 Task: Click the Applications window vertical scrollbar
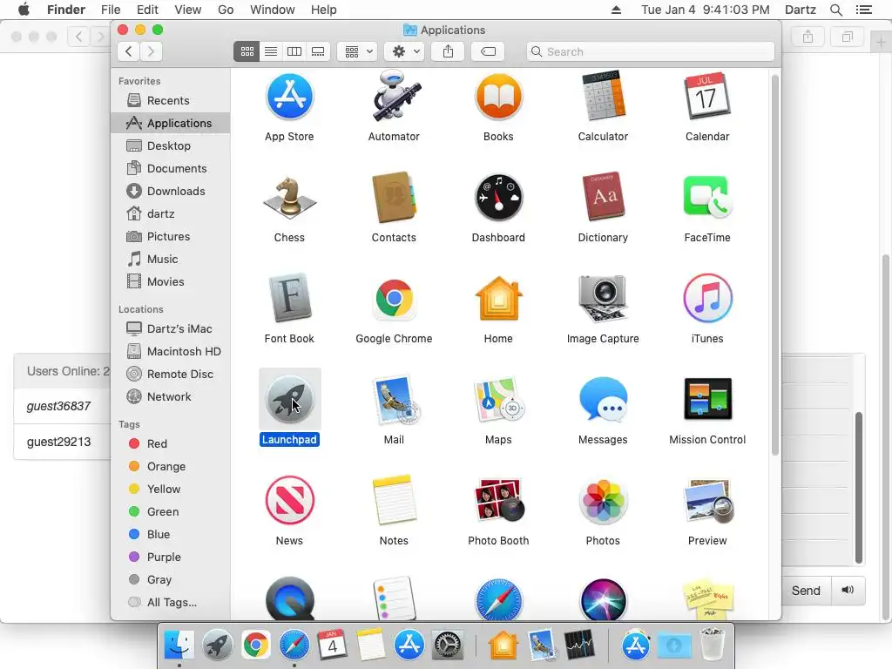(774, 265)
